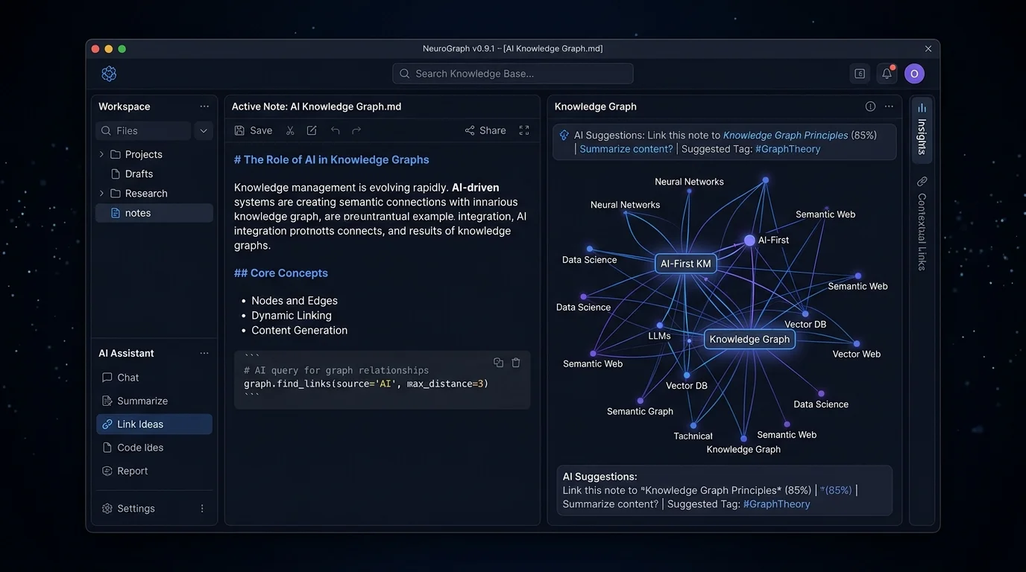Open the purple user avatar menu

tap(914, 74)
